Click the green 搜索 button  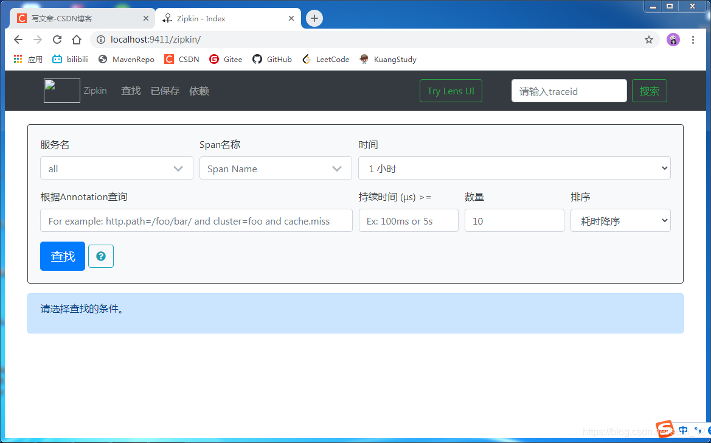(650, 91)
